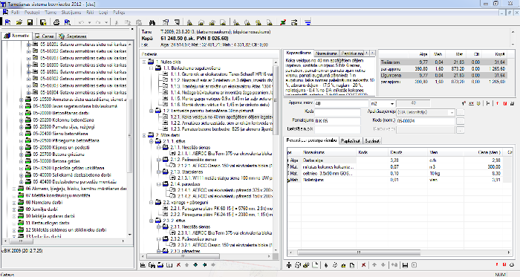Click the save-as floppy icon with yellow mark
Screen dimensions: 520x277
tap(43, 22)
